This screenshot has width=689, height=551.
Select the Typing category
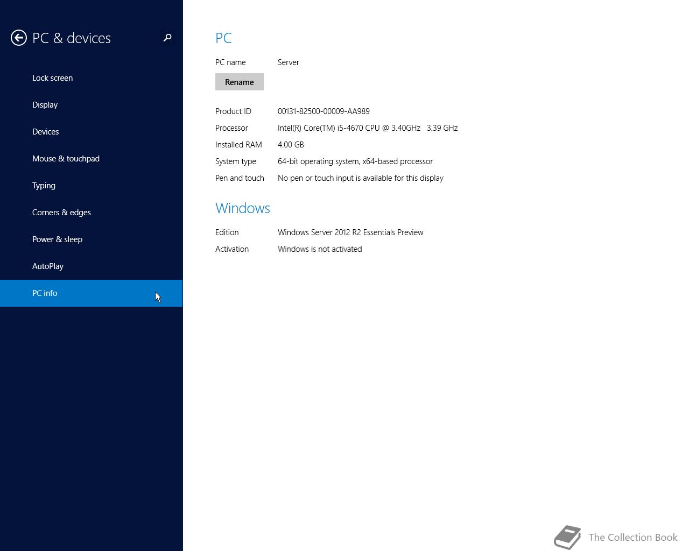[x=92, y=186]
